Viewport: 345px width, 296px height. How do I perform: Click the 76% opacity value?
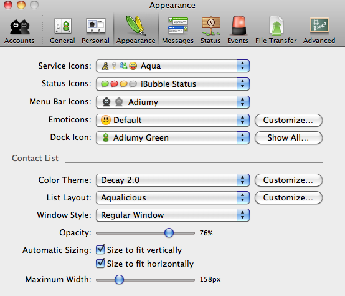[206, 233]
